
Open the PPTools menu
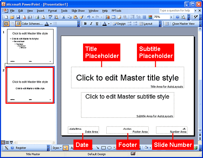coord(116,11)
